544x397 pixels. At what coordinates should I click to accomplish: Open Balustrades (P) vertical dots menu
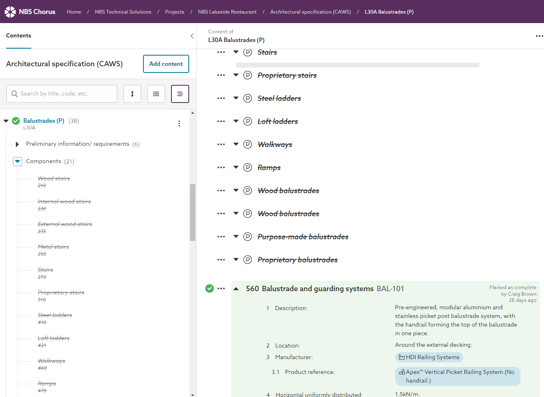(x=179, y=124)
